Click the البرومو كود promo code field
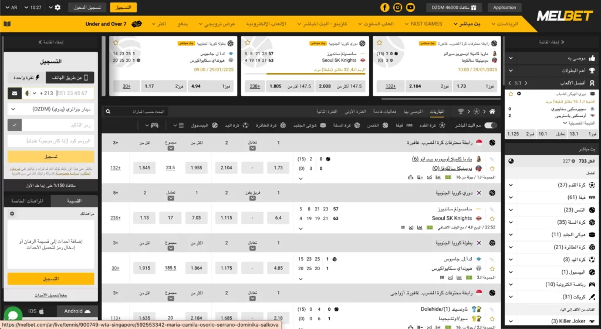This screenshot has height=329, width=601. click(x=50, y=141)
